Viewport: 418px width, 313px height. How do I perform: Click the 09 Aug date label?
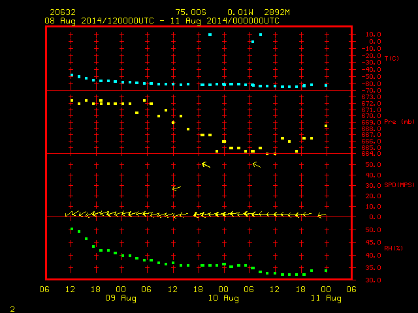[x=121, y=298]
